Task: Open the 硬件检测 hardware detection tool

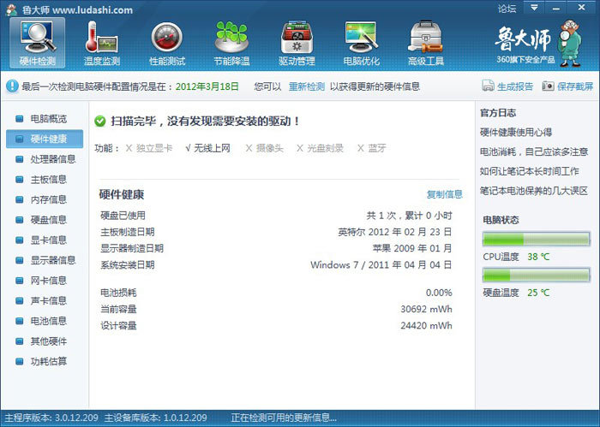Action: 38,43
